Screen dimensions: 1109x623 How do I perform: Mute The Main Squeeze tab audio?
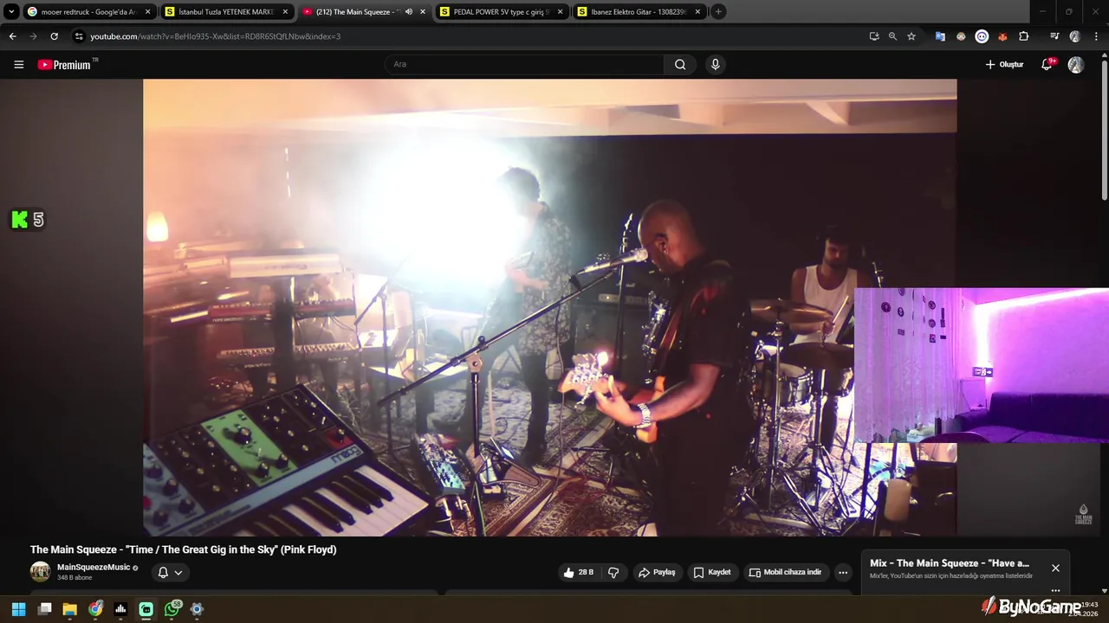click(409, 12)
